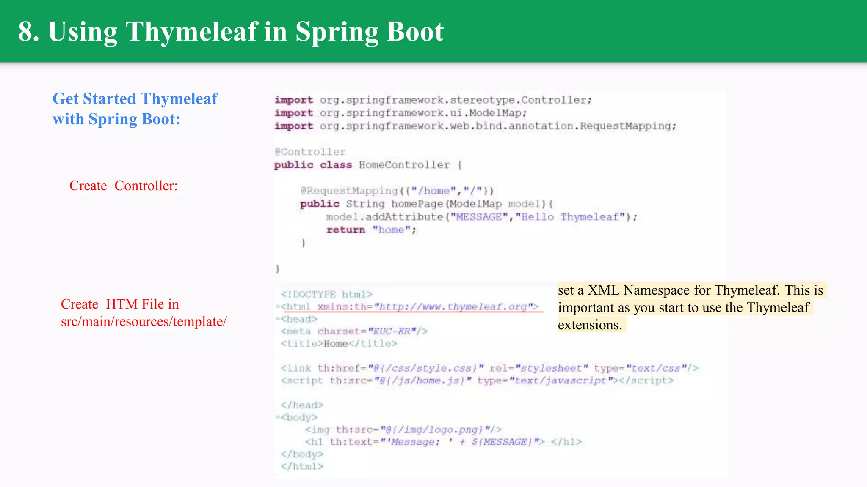The image size is (867, 487).
Task: Click the red 'Create Controller:' label
Action: pyautogui.click(x=123, y=186)
